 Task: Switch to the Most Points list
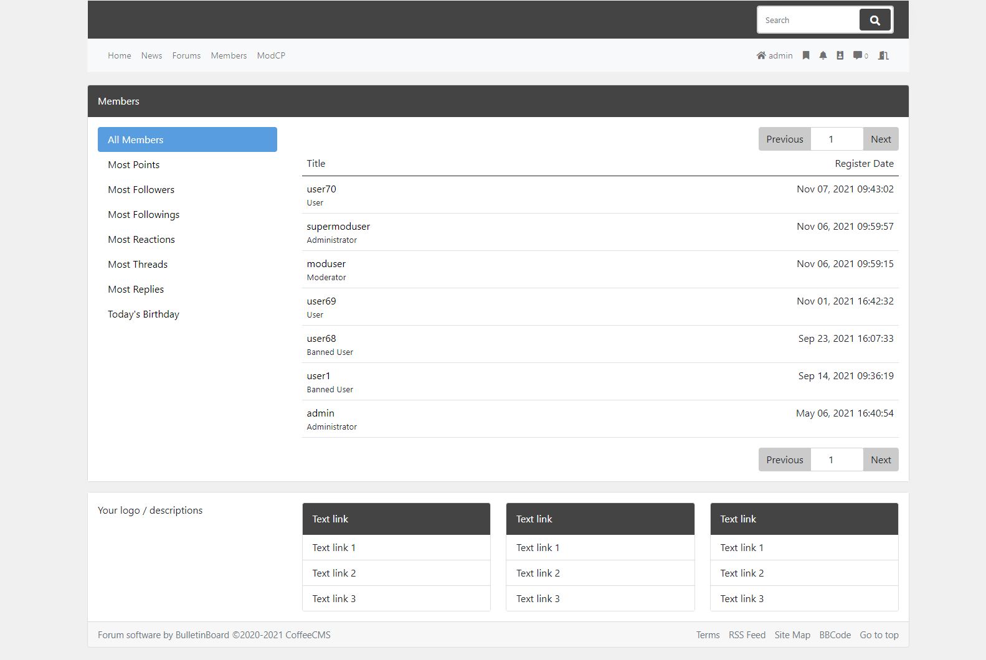(x=133, y=164)
